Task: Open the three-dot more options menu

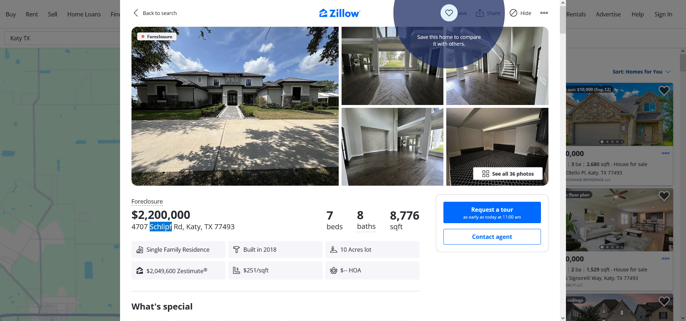Action: [x=544, y=13]
